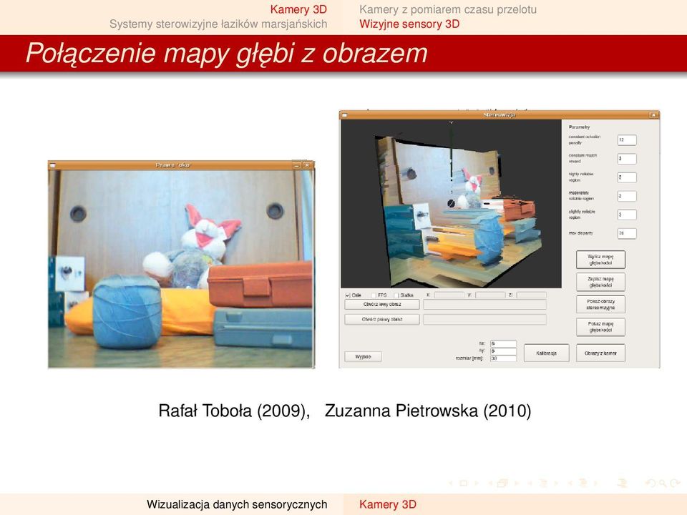Screen dimensions: 687x515
Task: Enable the Siatka checkbox
Action: coord(396,295)
